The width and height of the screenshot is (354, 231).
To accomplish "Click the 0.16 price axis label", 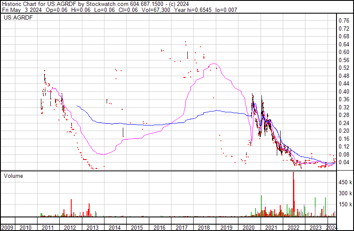I will coord(344,139).
